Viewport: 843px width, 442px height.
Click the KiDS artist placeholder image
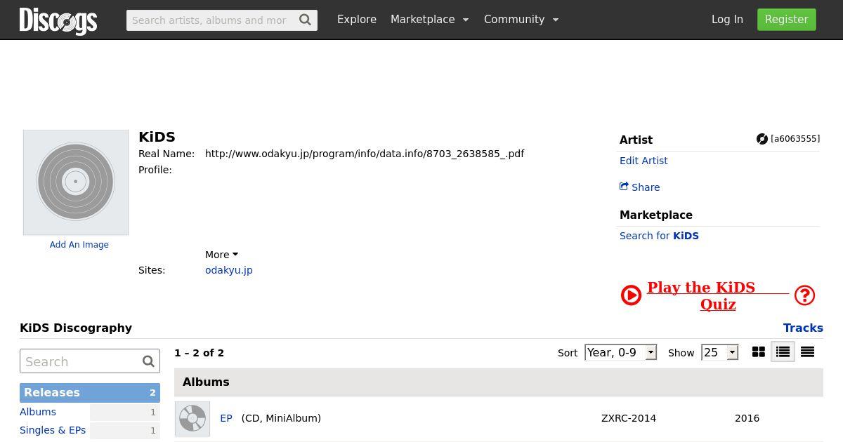[76, 182]
